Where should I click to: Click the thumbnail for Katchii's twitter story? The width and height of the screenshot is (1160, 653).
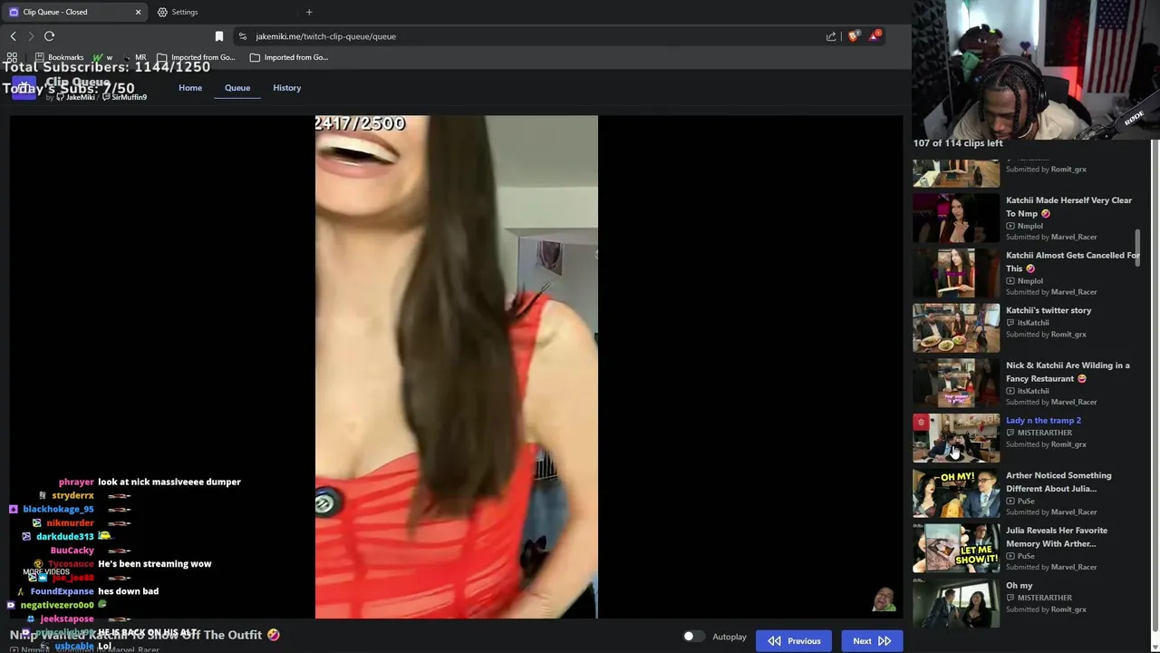[956, 327]
